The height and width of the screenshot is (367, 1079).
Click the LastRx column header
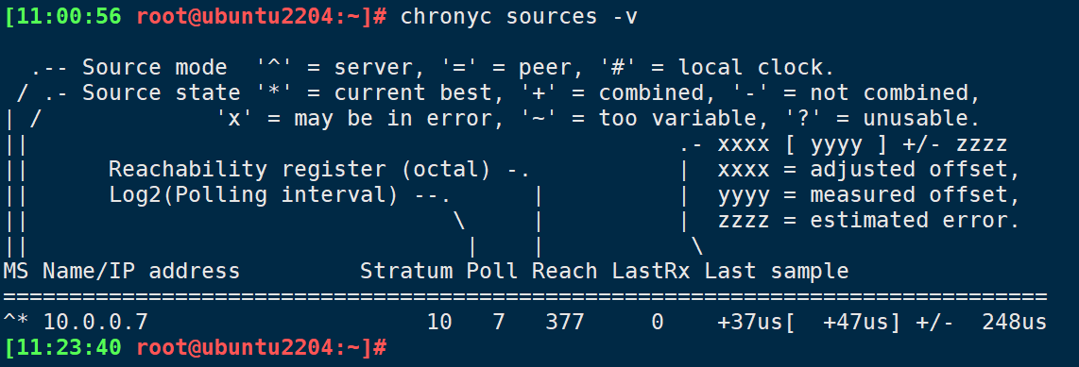tap(651, 271)
